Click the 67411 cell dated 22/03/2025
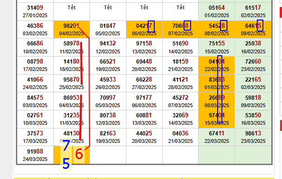 [217, 137]
